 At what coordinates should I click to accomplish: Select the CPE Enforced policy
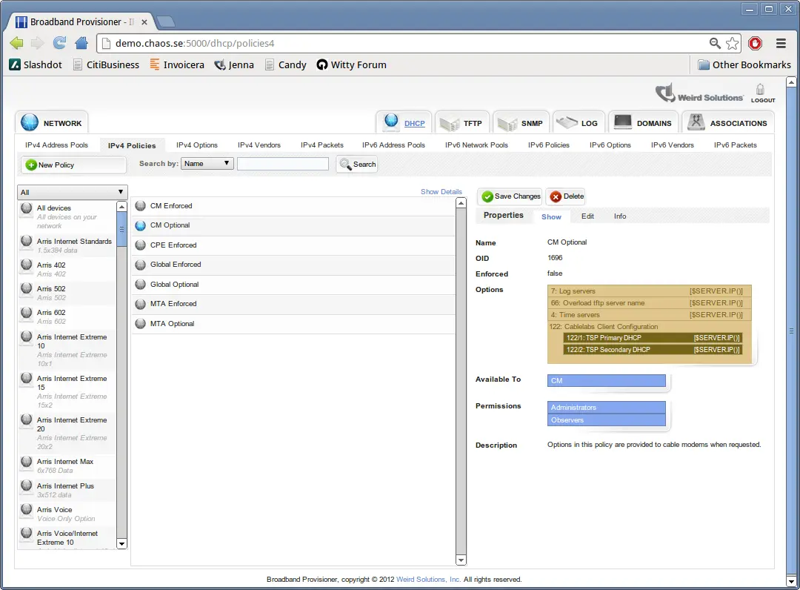tap(173, 245)
